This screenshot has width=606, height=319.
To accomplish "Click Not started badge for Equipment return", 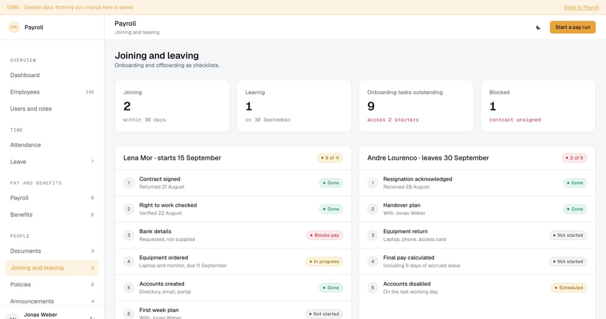I will 568,235.
